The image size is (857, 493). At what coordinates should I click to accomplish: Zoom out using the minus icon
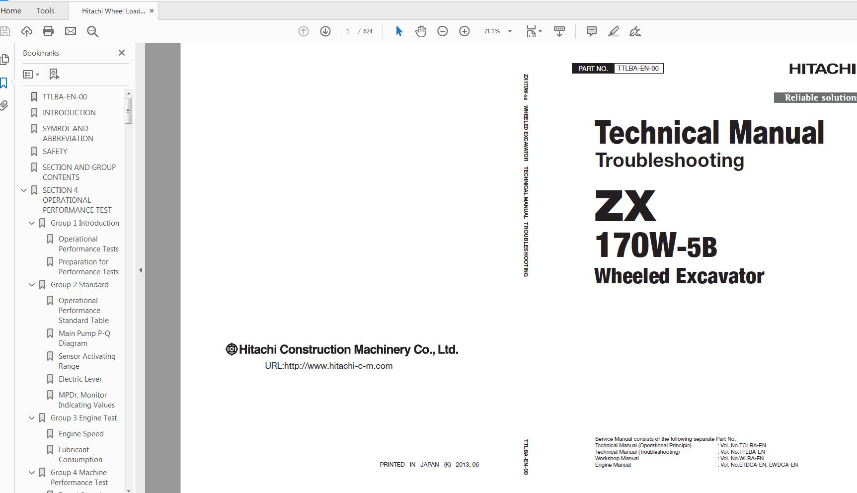click(x=442, y=31)
